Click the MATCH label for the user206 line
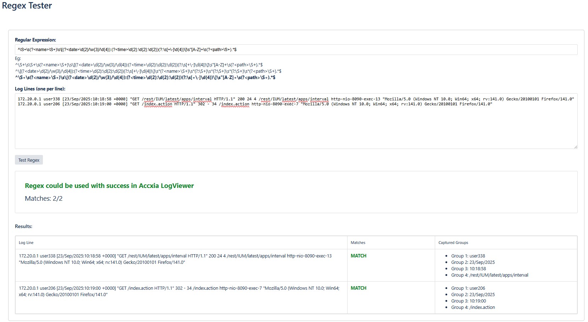 pos(358,288)
